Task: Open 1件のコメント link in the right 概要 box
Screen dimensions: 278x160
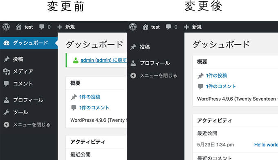Action: tap(221, 86)
